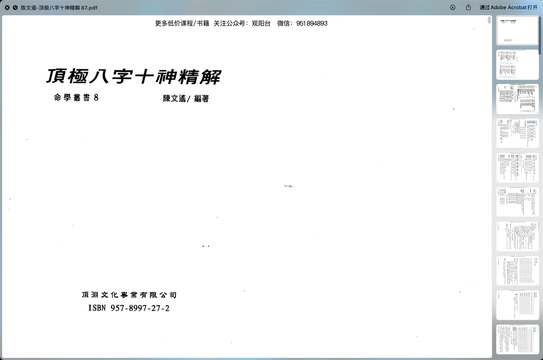
Task: Click the PDF file name in title bar
Action: coord(59,8)
